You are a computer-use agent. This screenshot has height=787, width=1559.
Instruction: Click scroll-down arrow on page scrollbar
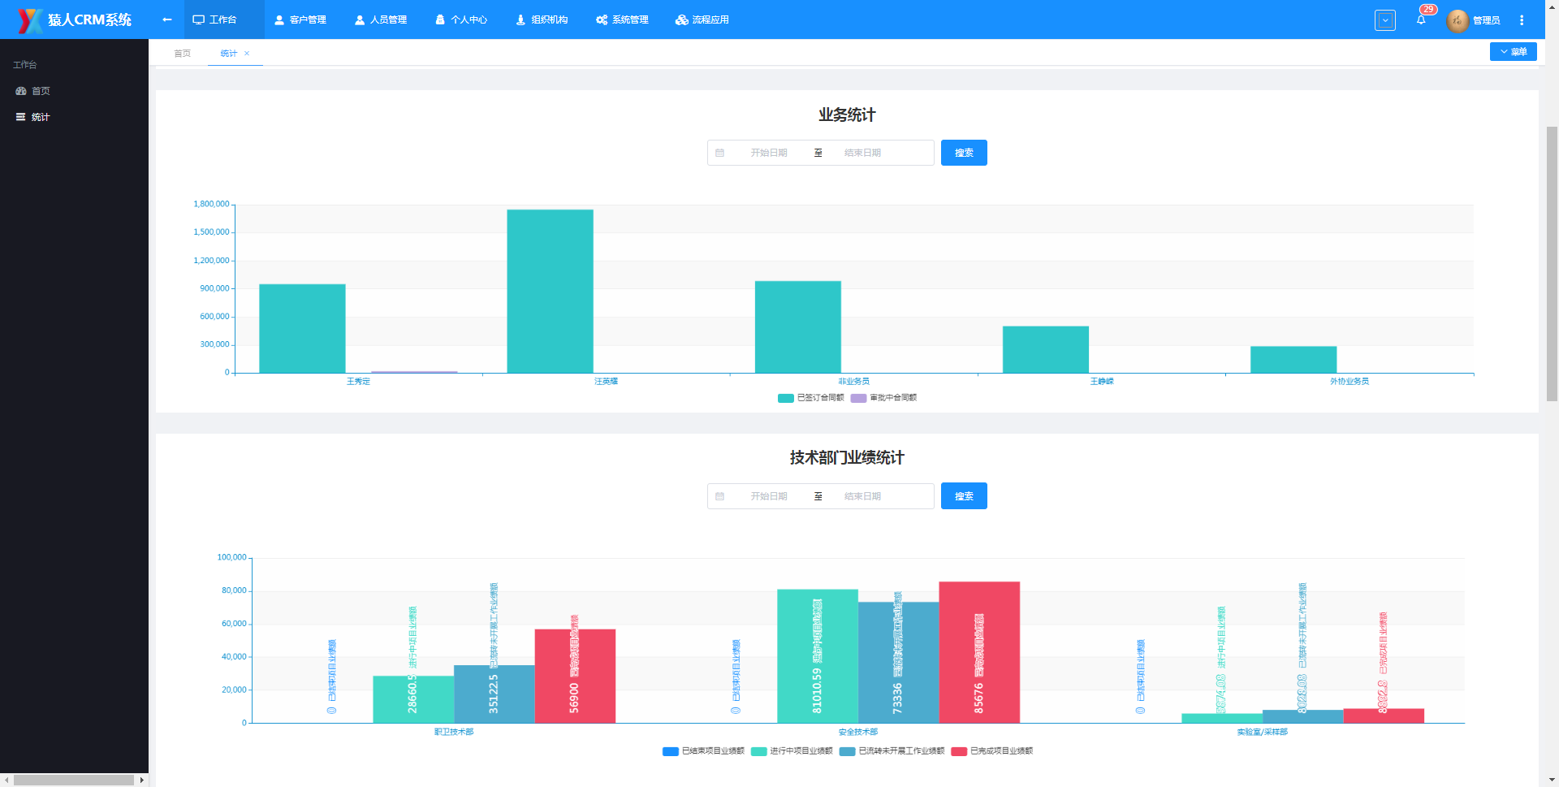[1552, 781]
